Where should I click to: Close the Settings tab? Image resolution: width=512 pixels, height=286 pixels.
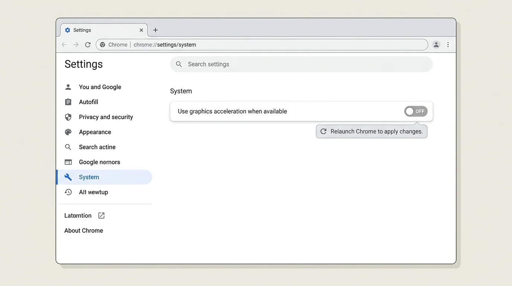coord(141,30)
